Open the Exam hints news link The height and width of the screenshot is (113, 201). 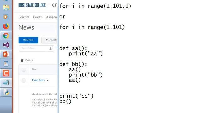38,80
